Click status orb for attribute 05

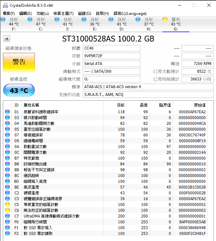[x=7, y=129]
